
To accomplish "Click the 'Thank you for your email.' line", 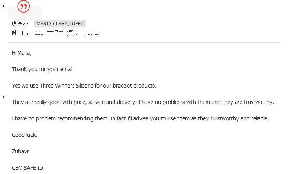I will (x=43, y=69).
